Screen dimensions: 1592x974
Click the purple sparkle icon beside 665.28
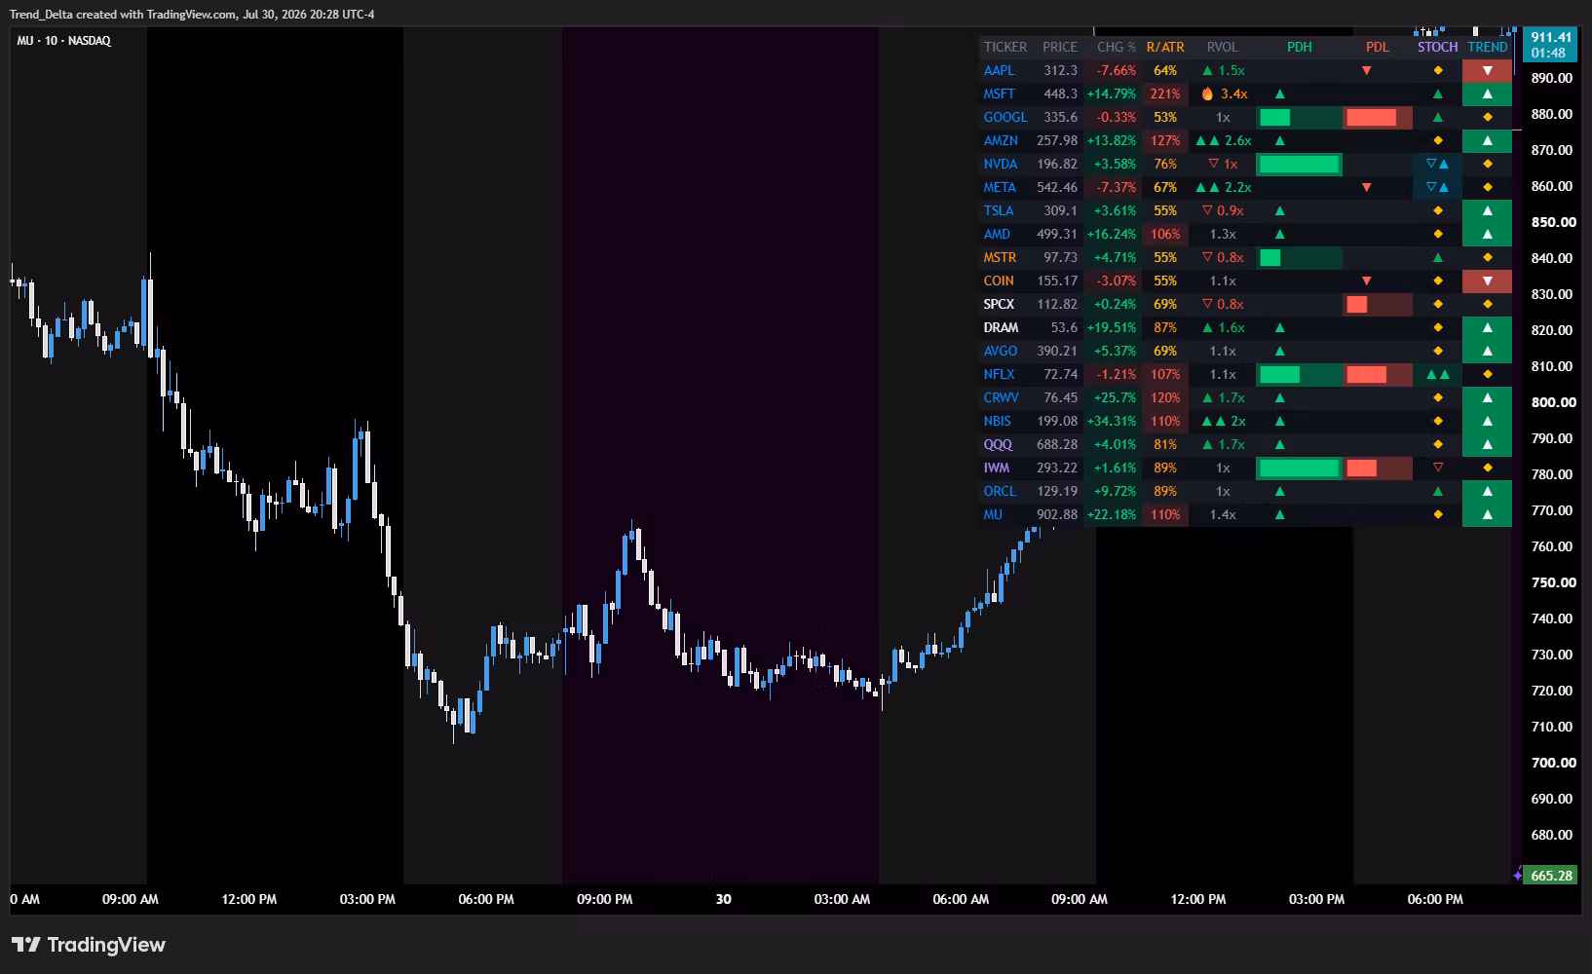[1517, 876]
